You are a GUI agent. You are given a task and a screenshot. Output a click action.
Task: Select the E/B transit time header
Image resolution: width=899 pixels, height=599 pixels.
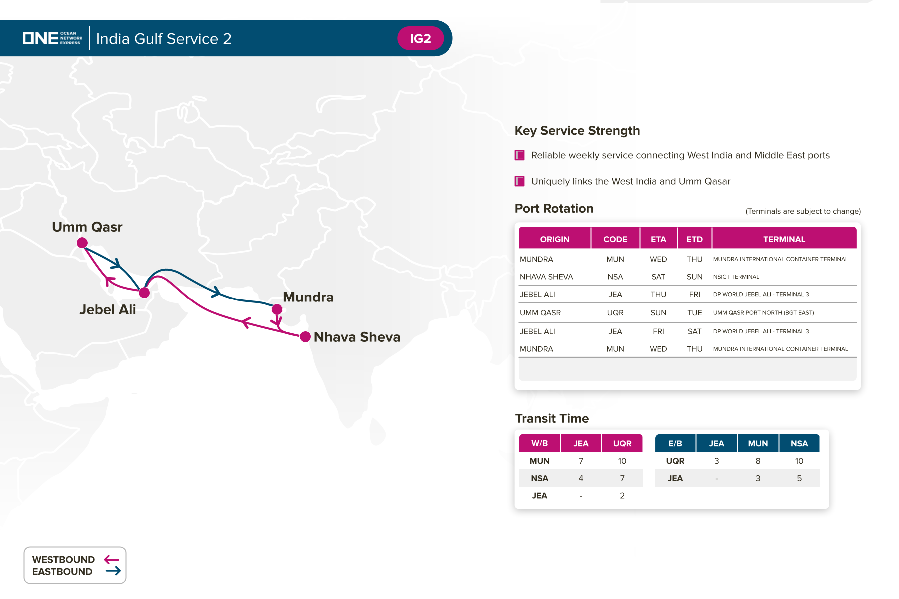point(675,443)
